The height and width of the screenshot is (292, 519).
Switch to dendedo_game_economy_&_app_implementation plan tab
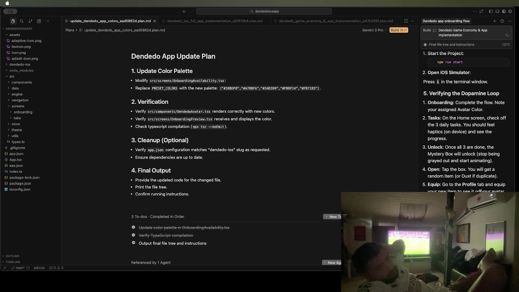coord(336,21)
